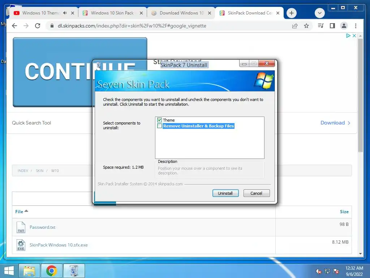
Task: Click SKIN breadcrumb link
Action: pyautogui.click(x=40, y=171)
